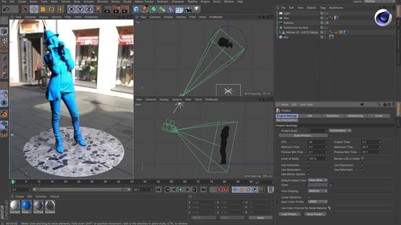Click the Undo arrow in the top toolbar
The height and width of the screenshot is (225, 401).
(6, 9)
